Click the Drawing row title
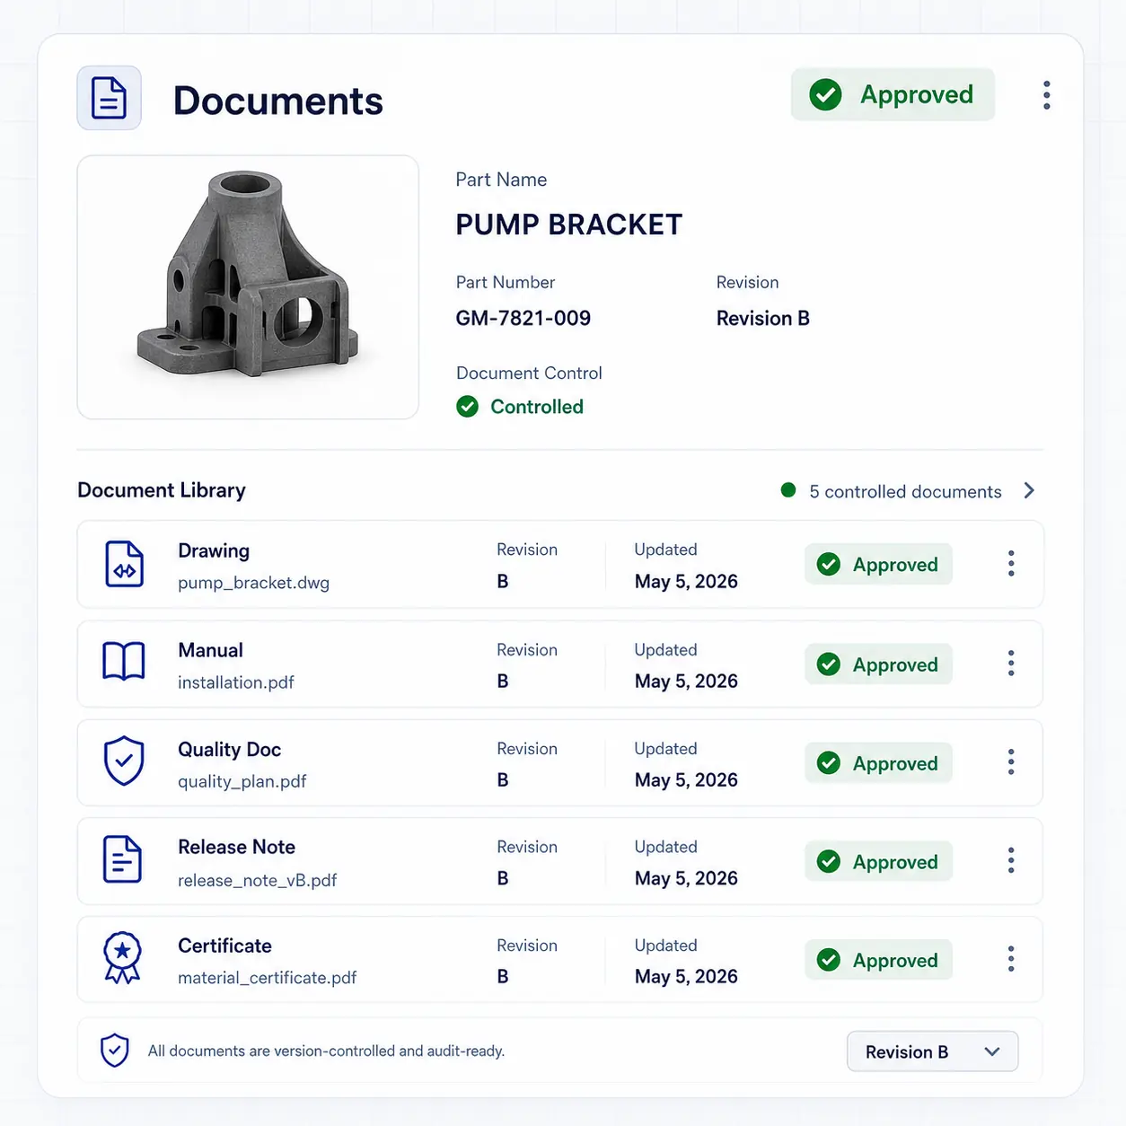This screenshot has height=1126, width=1126. pos(214,550)
